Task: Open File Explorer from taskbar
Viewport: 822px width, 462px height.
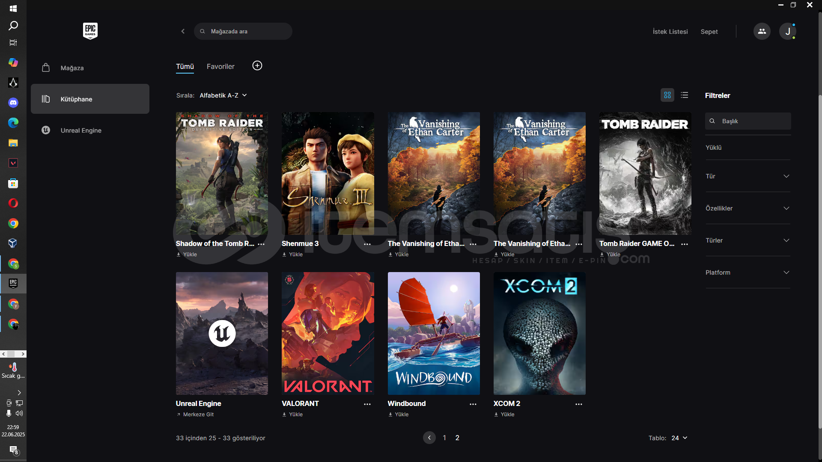Action: (x=13, y=143)
